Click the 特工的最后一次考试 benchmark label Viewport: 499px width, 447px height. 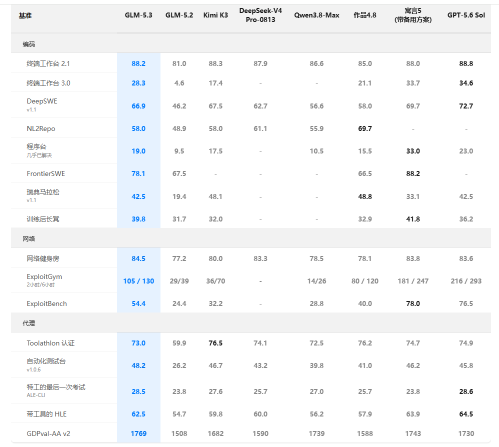[x=56, y=387]
